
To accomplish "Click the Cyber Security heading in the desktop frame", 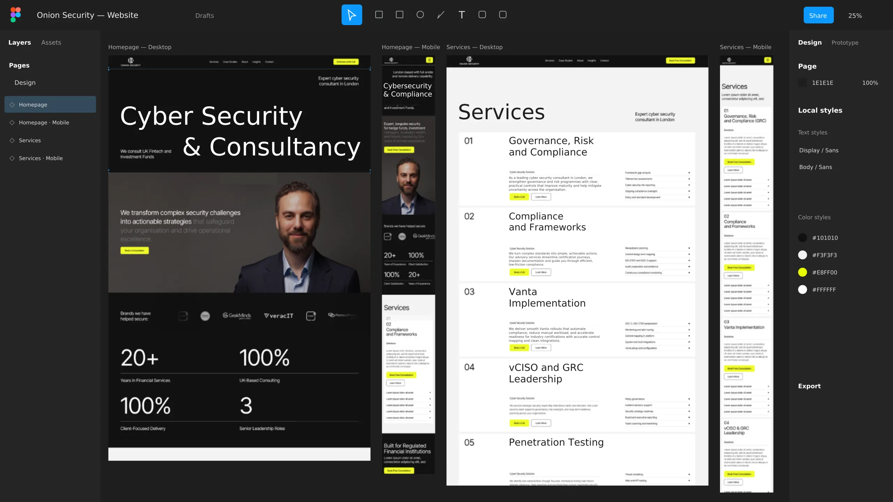I will tap(211, 116).
